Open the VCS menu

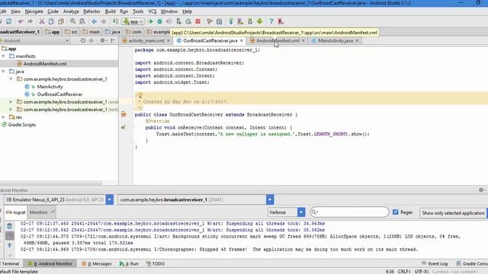coord(152,11)
